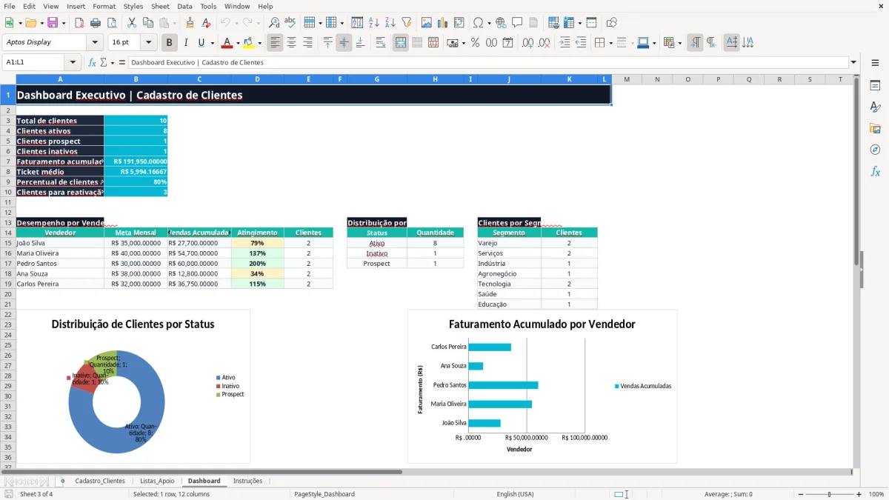889x500 pixels.
Task: Sort ascending A to Z
Action: (373, 23)
